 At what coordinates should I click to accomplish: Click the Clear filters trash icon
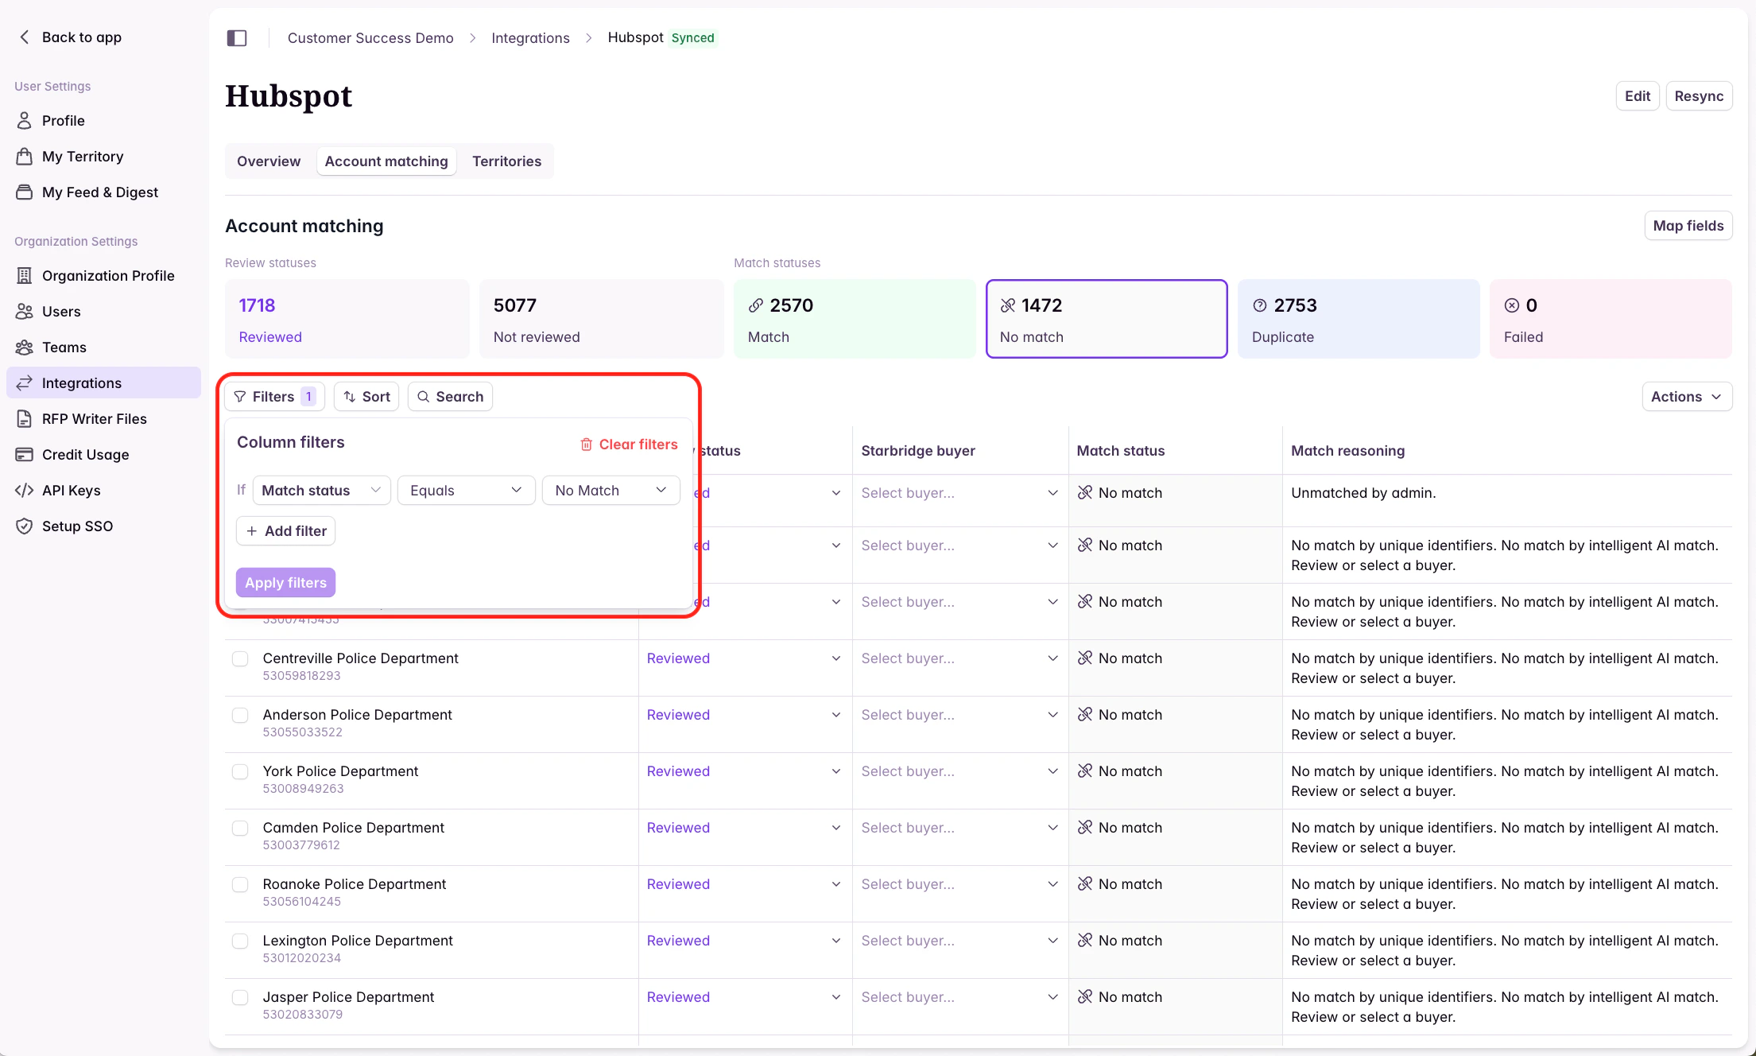coord(586,445)
